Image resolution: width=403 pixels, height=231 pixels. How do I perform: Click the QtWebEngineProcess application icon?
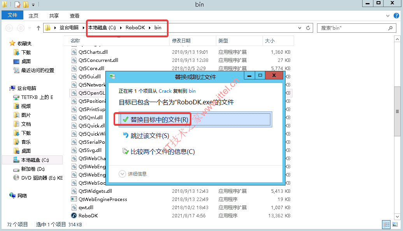[74, 199]
